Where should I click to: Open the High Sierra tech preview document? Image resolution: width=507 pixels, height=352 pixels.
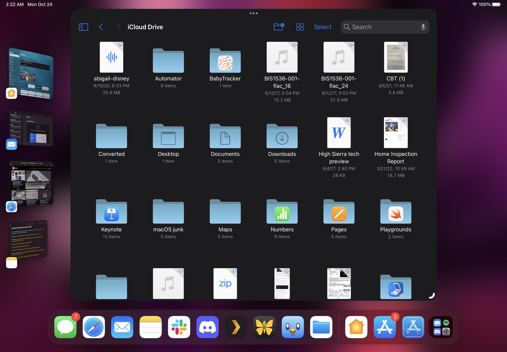click(x=339, y=133)
